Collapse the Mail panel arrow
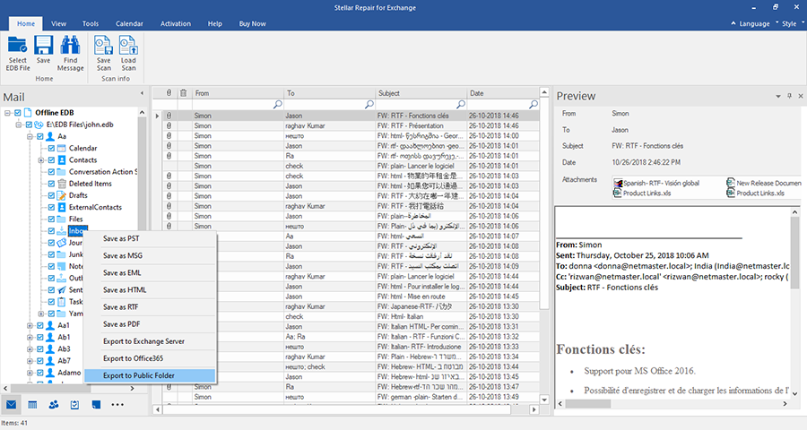Image resolution: width=807 pixels, height=430 pixels. point(142,93)
